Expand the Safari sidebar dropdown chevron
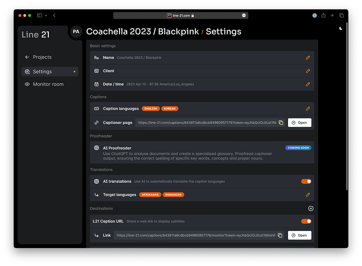362x266 pixels. click(x=46, y=16)
